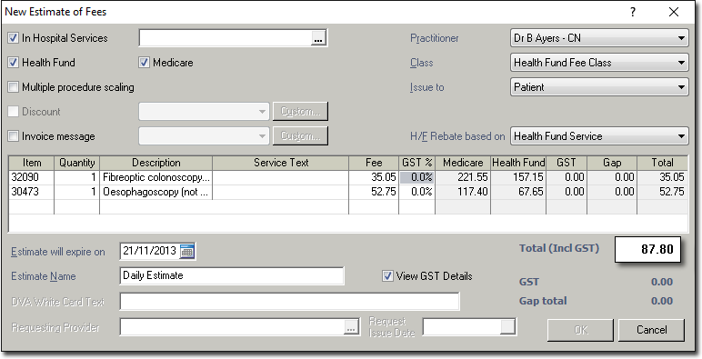Image resolution: width=702 pixels, height=359 pixels.
Task: Expand the Issue to dropdown
Action: point(599,87)
